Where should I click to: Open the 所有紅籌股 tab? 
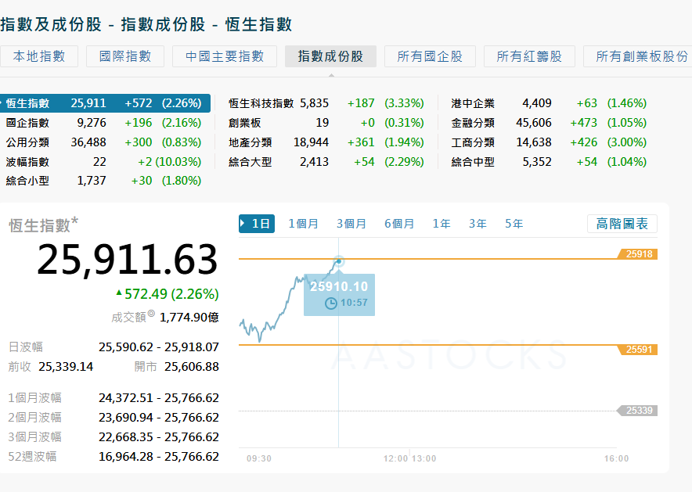529,56
